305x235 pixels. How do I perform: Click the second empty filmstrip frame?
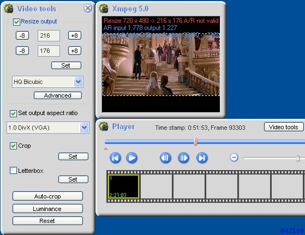click(189, 186)
